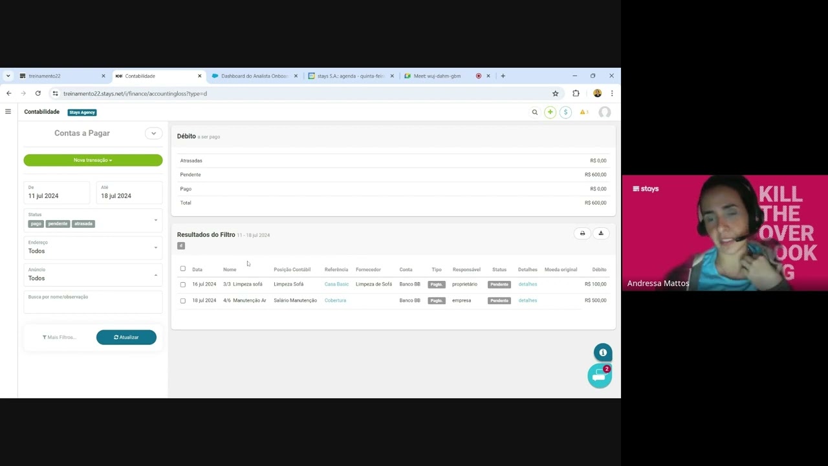Open the Anúncio dropdown
The width and height of the screenshot is (828, 466).
click(93, 274)
